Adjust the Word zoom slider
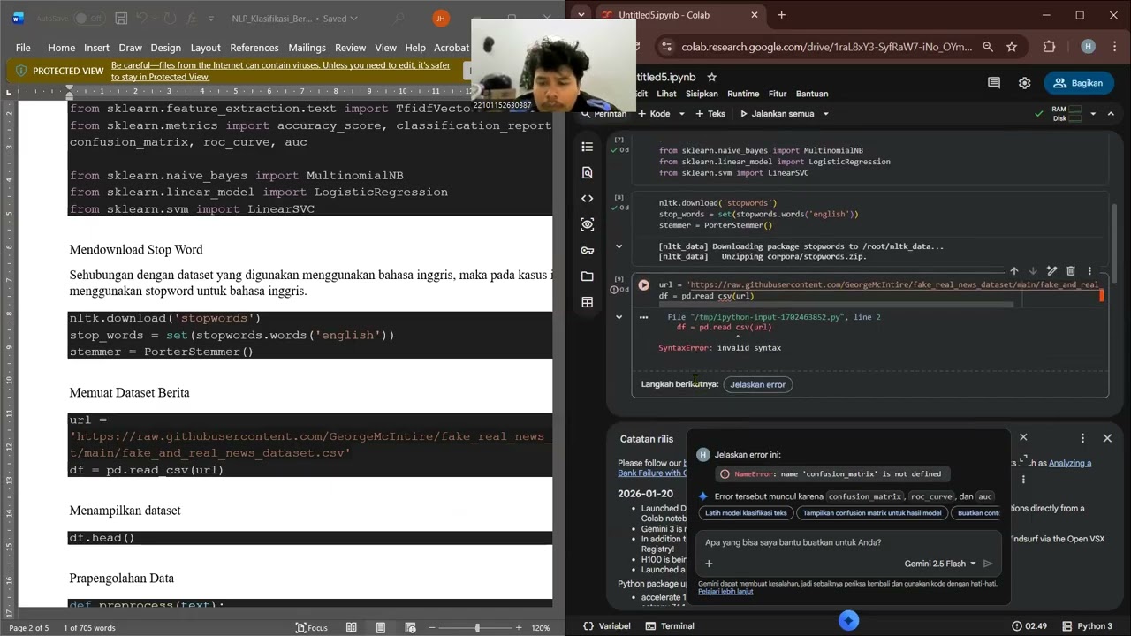The image size is (1131, 636). coord(477,627)
